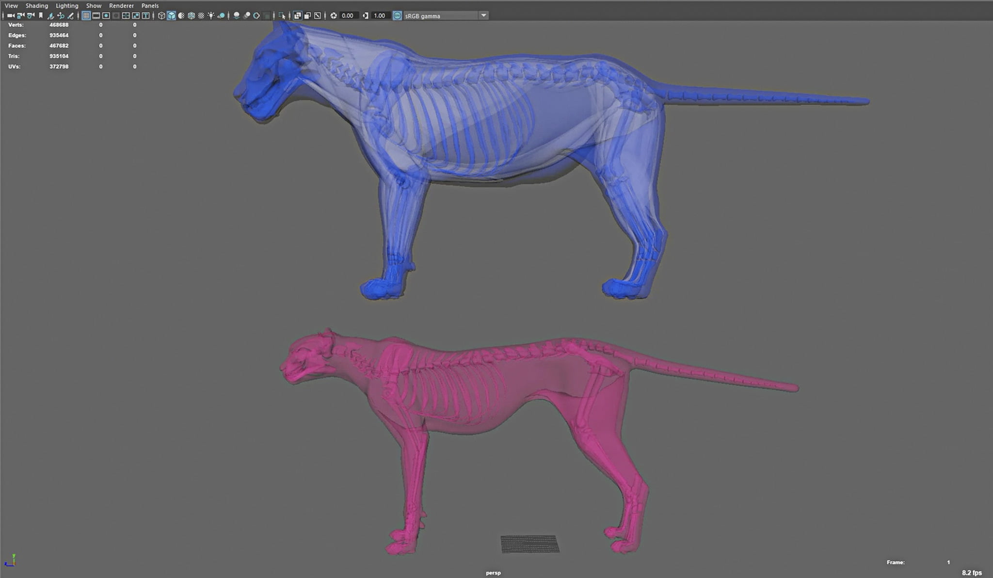The height and width of the screenshot is (578, 993).
Task: Toggle the View Transform button beside sRGB gamma
Action: 397,16
